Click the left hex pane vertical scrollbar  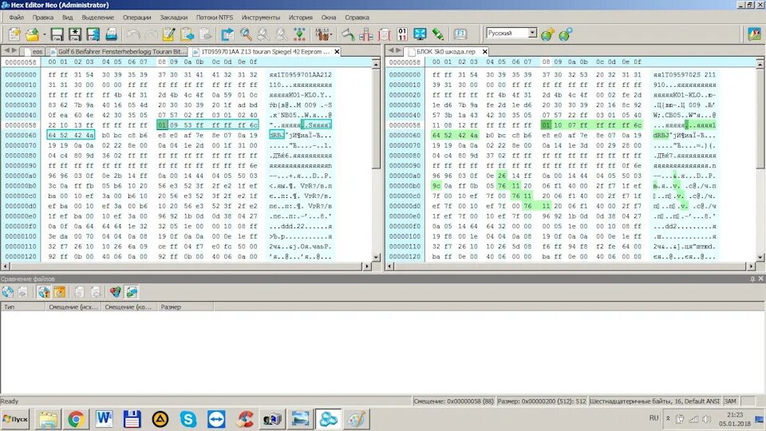[376, 160]
